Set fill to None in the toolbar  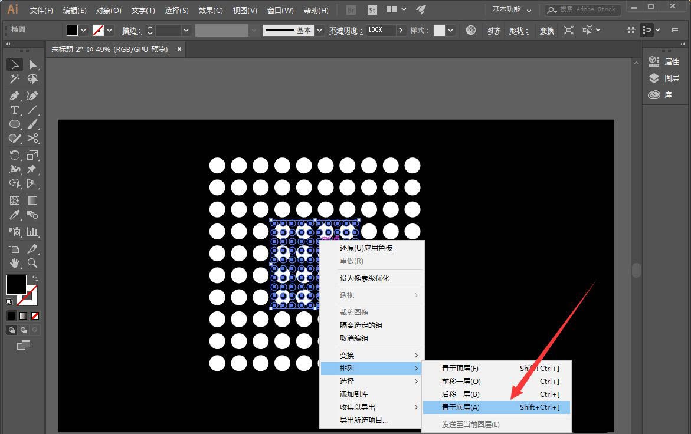pos(35,315)
